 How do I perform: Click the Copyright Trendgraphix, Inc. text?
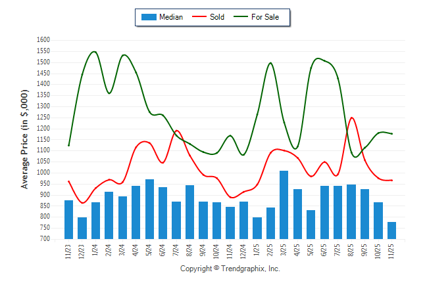coord(230,269)
